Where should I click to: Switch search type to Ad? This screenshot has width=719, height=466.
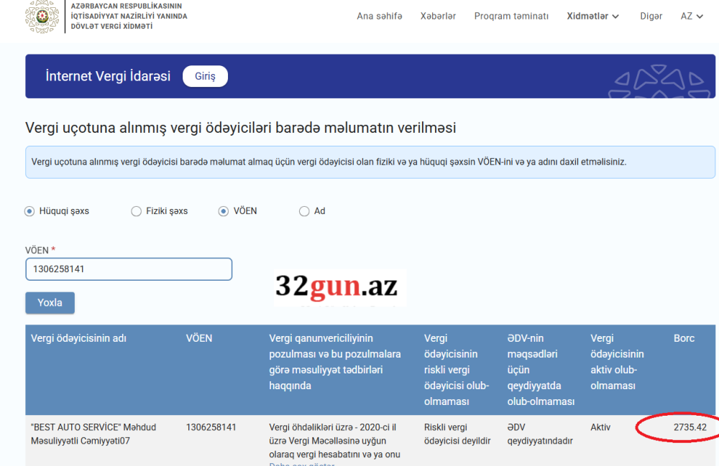tap(304, 211)
